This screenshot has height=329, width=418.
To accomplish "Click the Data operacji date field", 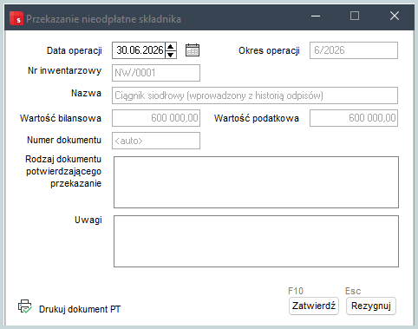I will (139, 50).
